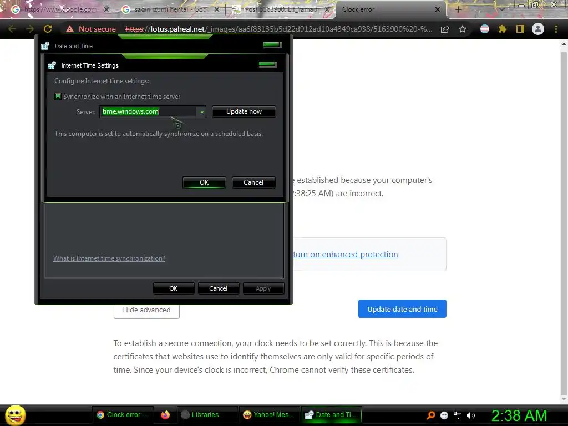This screenshot has height=426, width=568.
Task: Confirm Internet Time Settings with OK
Action: pyautogui.click(x=204, y=182)
